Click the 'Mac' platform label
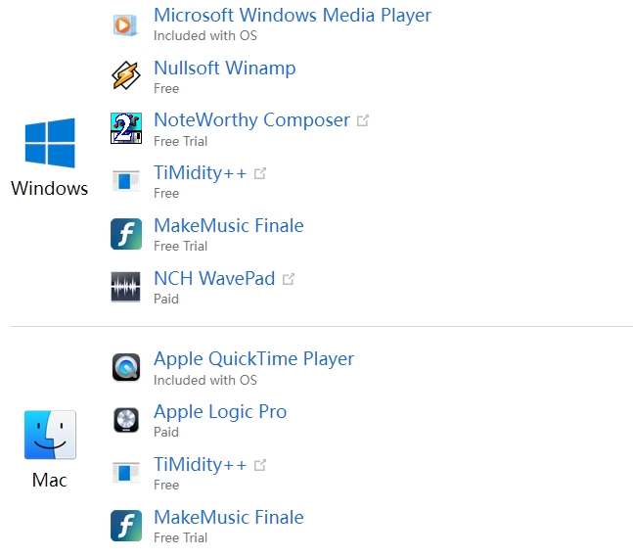Viewport: 633px width, 557px height. pos(49,480)
